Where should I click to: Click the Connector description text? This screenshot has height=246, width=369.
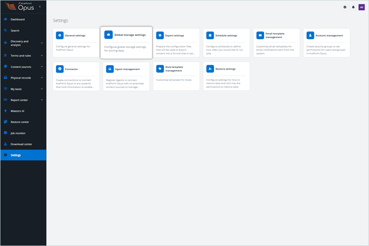[75, 84]
